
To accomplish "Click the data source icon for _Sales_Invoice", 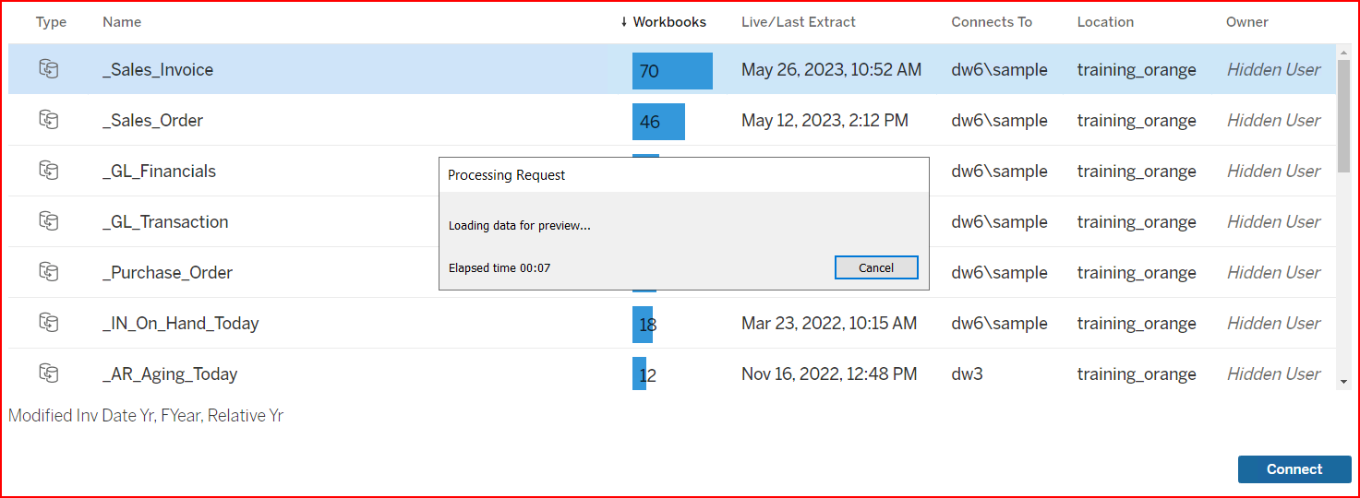I will point(49,69).
